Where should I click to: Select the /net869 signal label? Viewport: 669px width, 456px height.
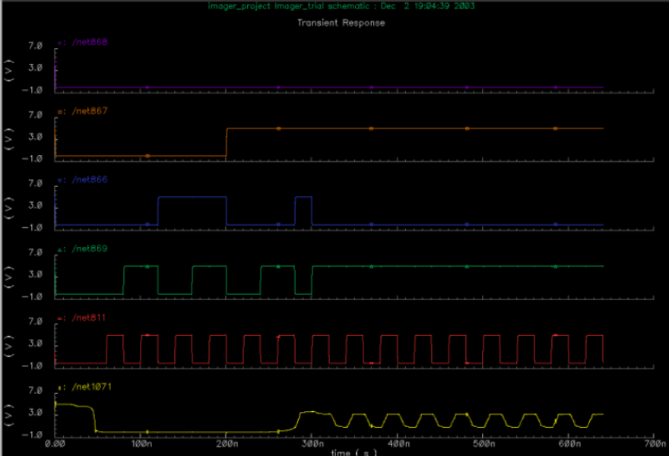point(89,249)
